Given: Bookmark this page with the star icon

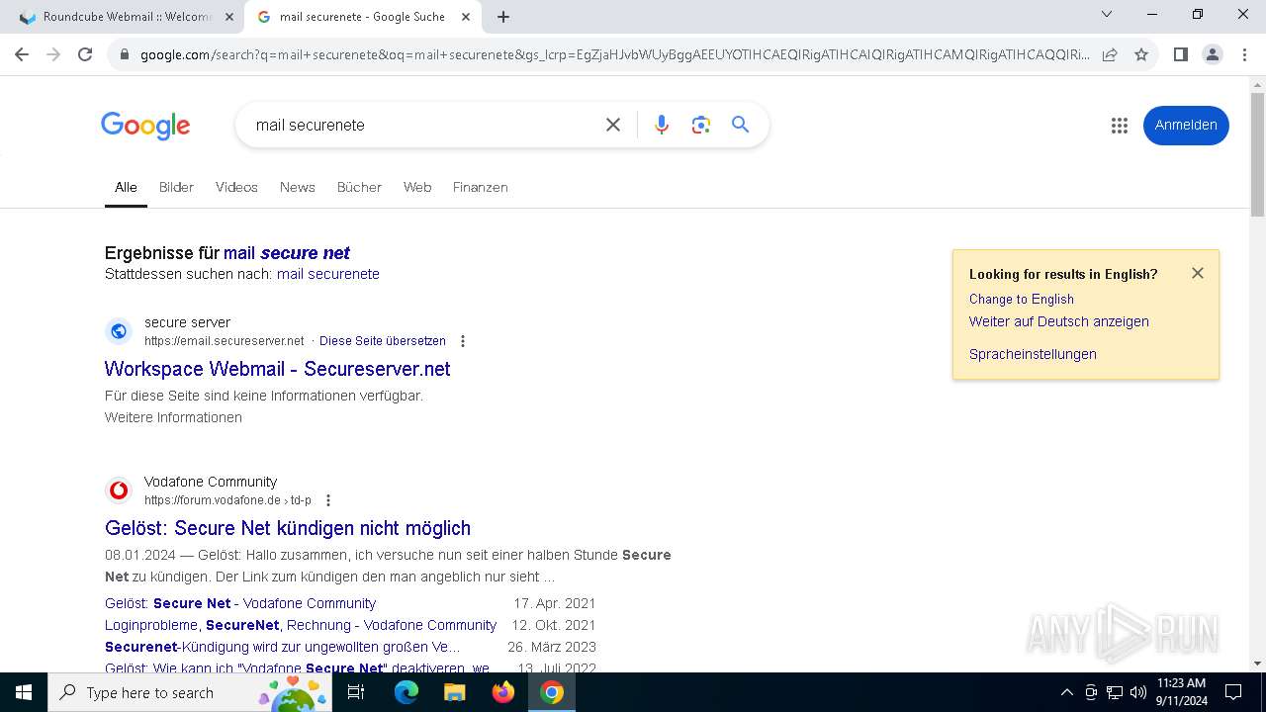Looking at the screenshot, I should click(1141, 54).
